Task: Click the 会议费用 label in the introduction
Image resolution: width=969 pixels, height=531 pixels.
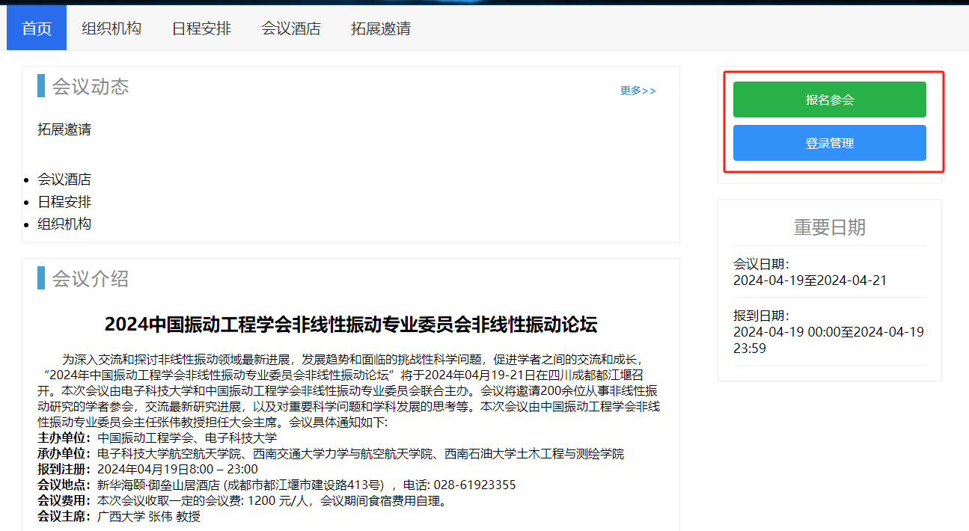Action: point(64,501)
